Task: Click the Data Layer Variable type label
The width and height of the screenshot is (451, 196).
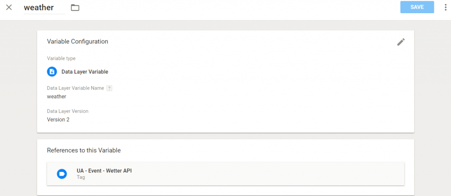Action: [85, 72]
